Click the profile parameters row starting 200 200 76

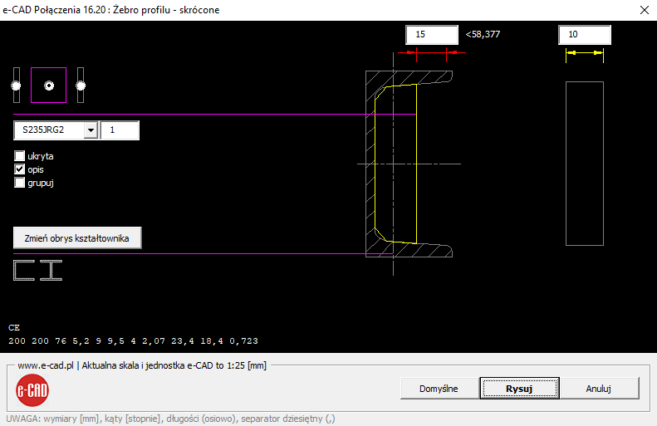point(133,341)
